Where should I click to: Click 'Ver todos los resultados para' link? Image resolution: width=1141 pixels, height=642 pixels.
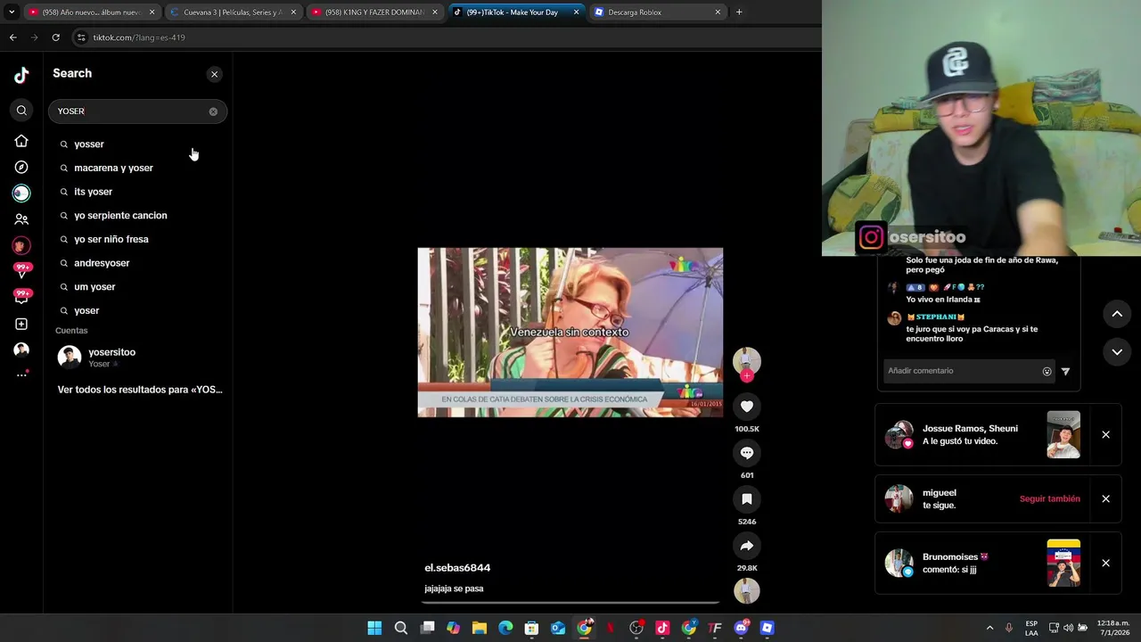140,390
